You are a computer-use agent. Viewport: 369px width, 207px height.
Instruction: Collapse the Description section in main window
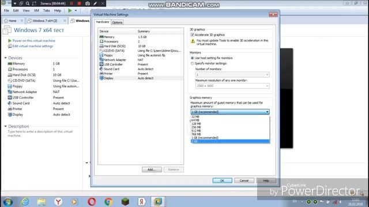pyautogui.click(x=5, y=126)
